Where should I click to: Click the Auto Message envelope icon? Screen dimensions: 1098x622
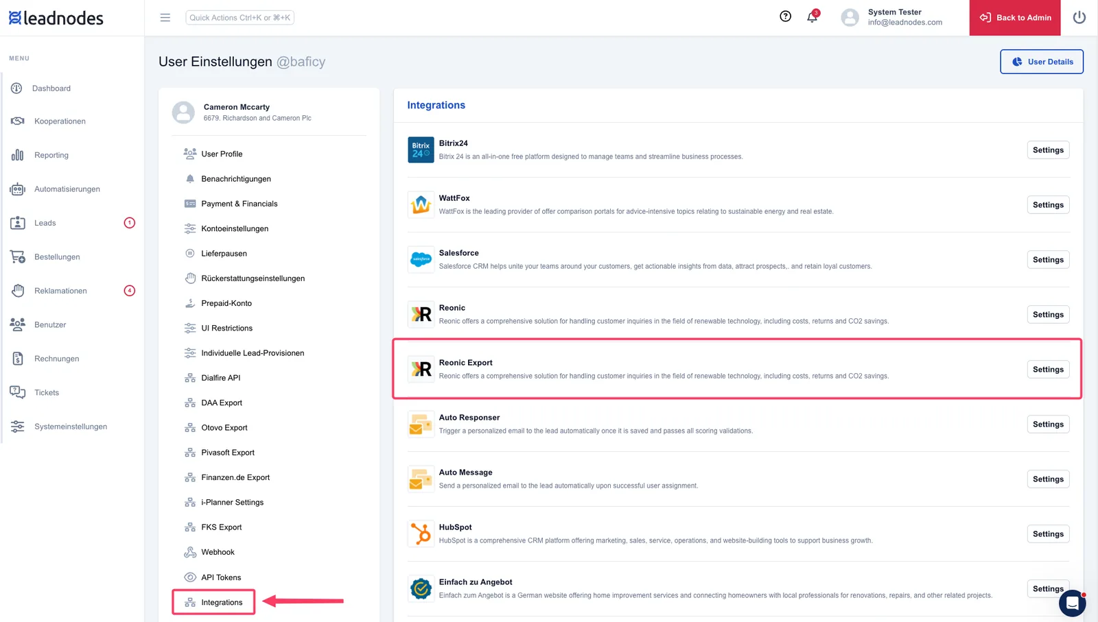[x=421, y=479]
